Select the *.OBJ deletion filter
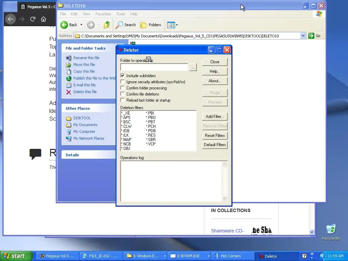 (x=126, y=149)
